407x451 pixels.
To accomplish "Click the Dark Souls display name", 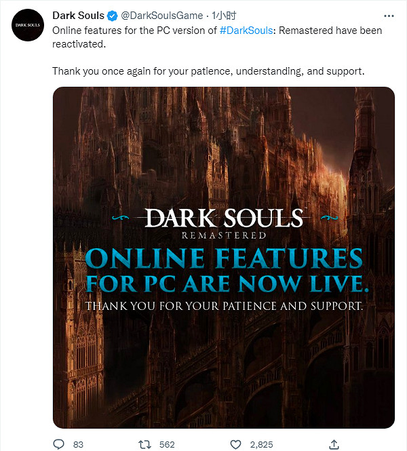I will coord(78,16).
